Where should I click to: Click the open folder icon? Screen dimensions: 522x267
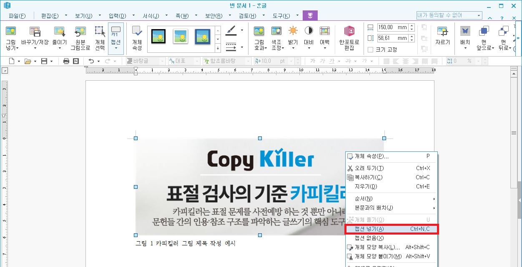[28, 61]
